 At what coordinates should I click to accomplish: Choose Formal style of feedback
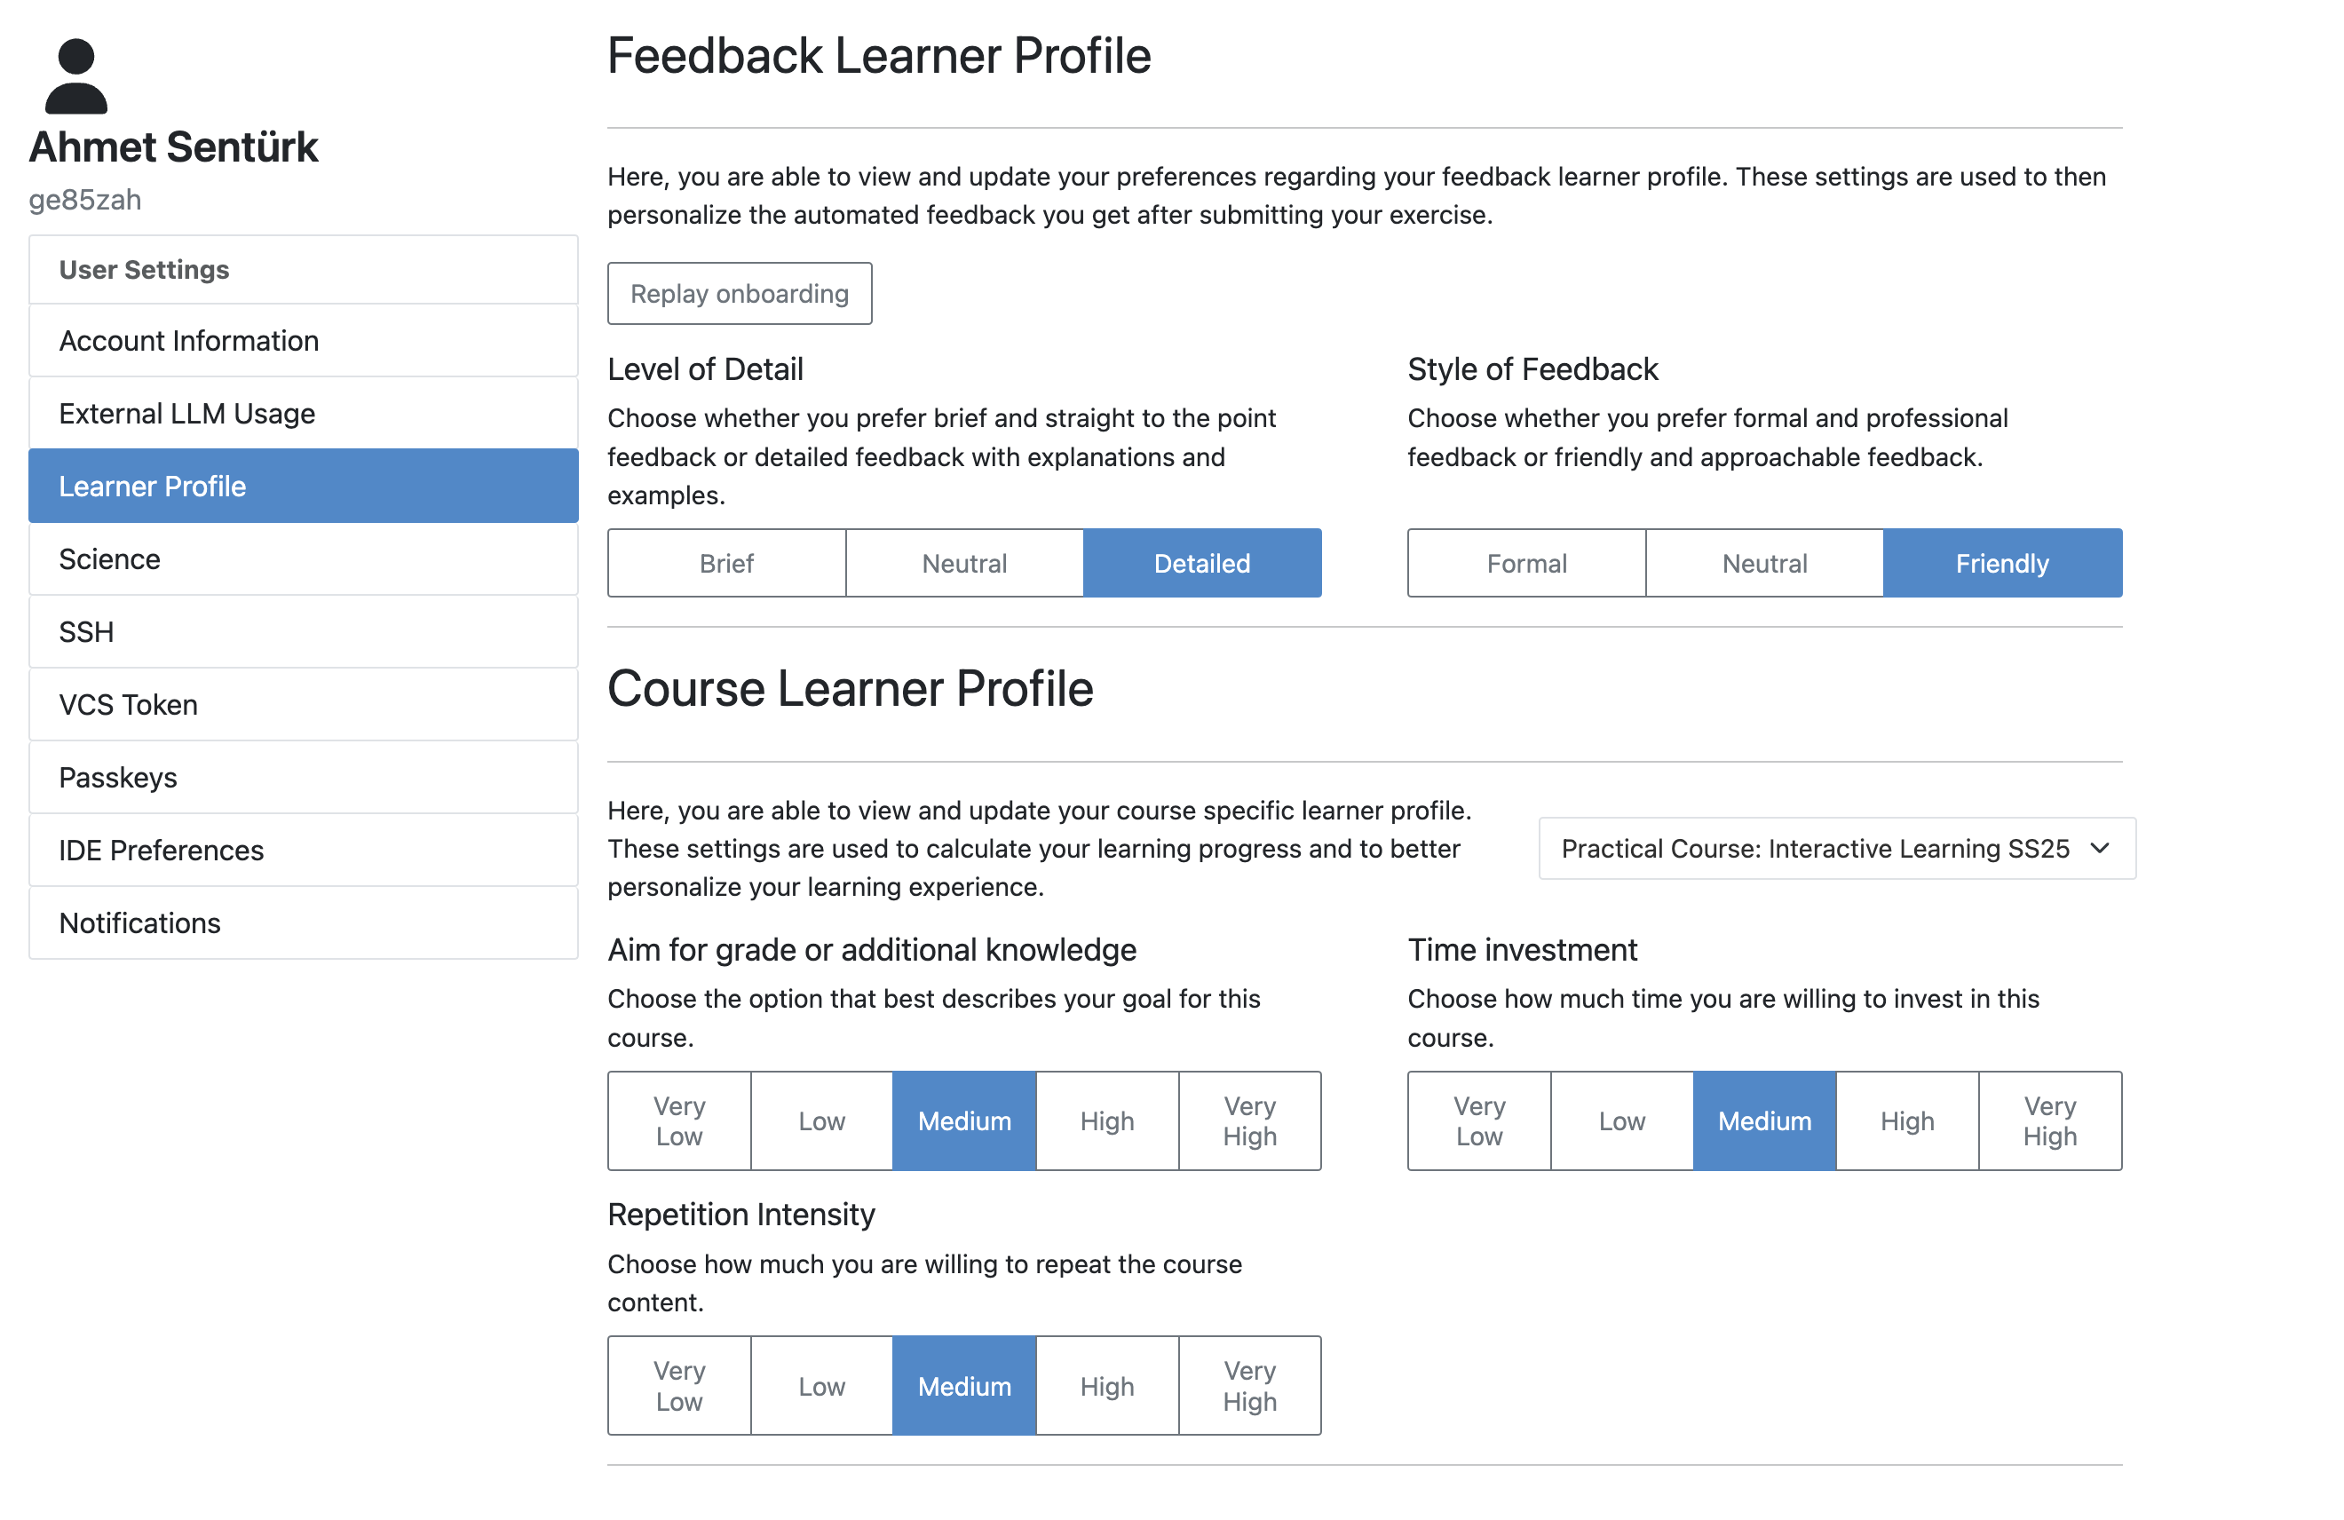(x=1525, y=564)
